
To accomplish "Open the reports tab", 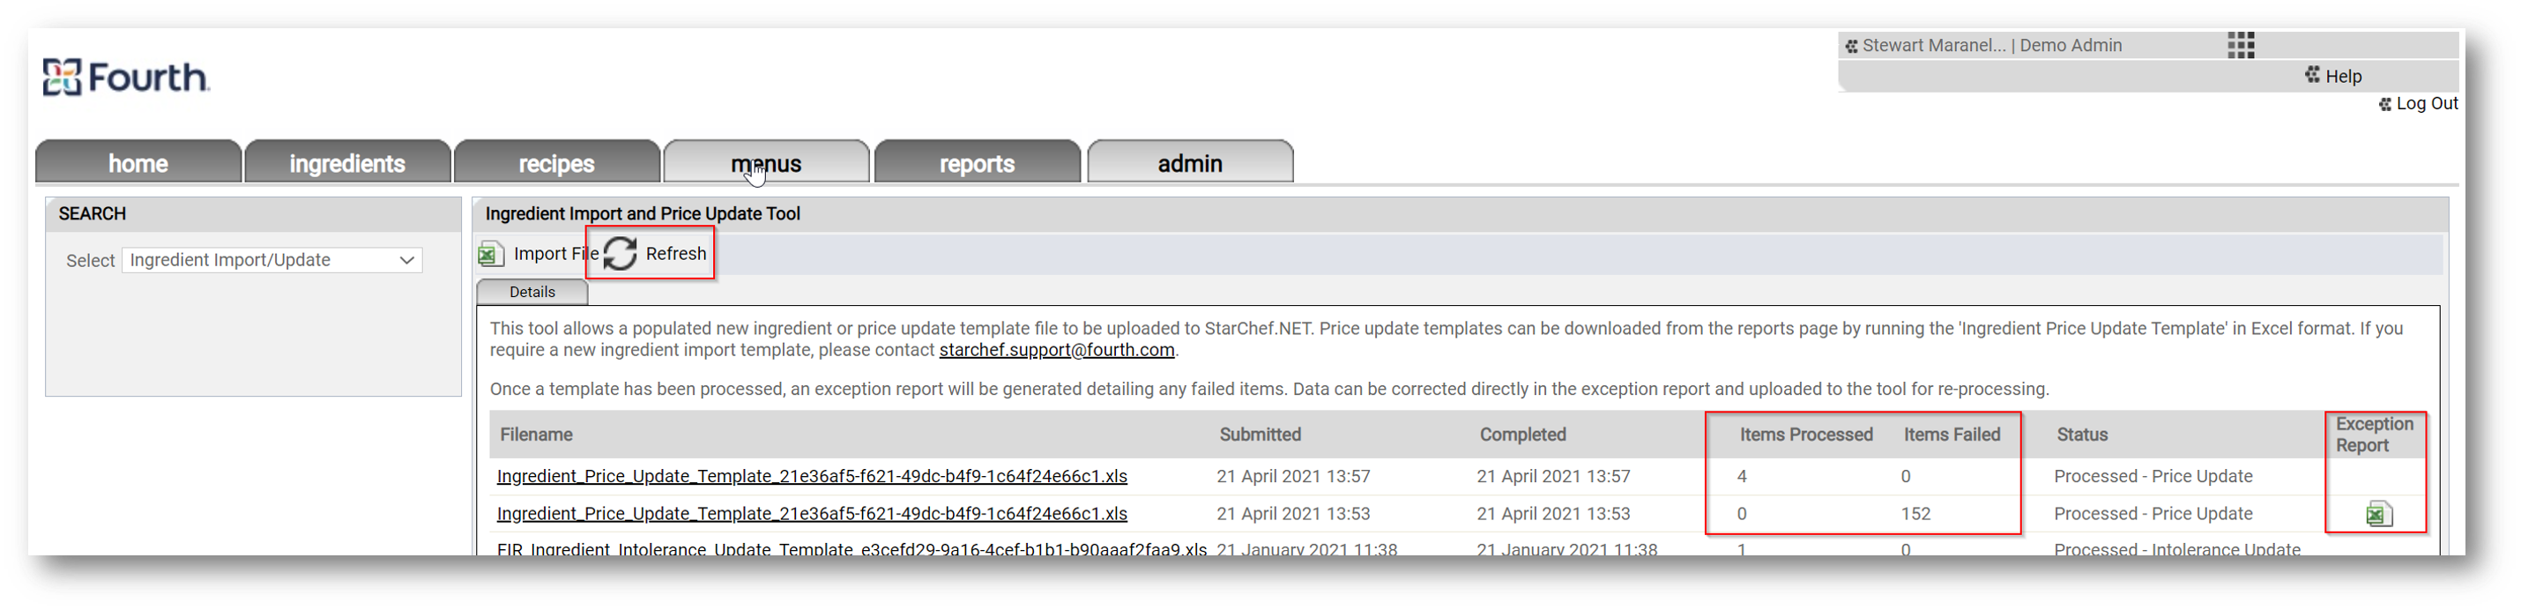I will click(977, 162).
